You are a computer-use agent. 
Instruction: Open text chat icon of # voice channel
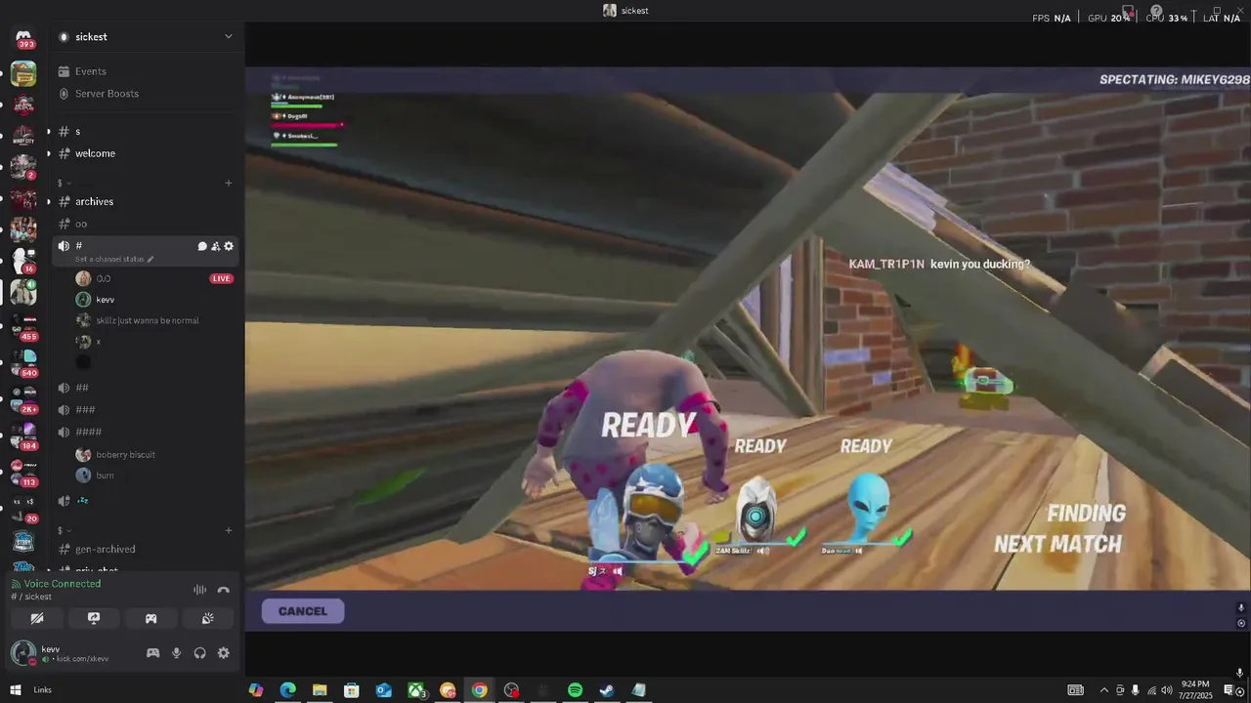[202, 246]
